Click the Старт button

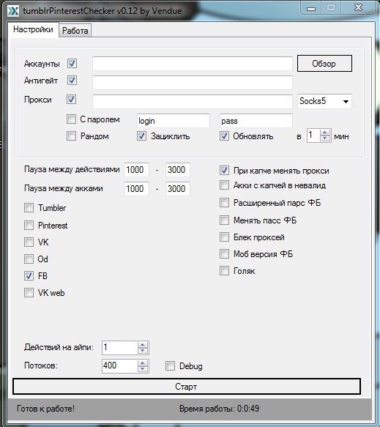point(187,387)
